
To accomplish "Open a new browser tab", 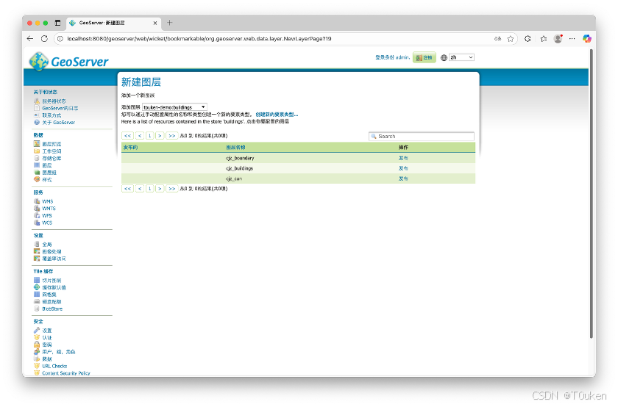I will [x=169, y=23].
